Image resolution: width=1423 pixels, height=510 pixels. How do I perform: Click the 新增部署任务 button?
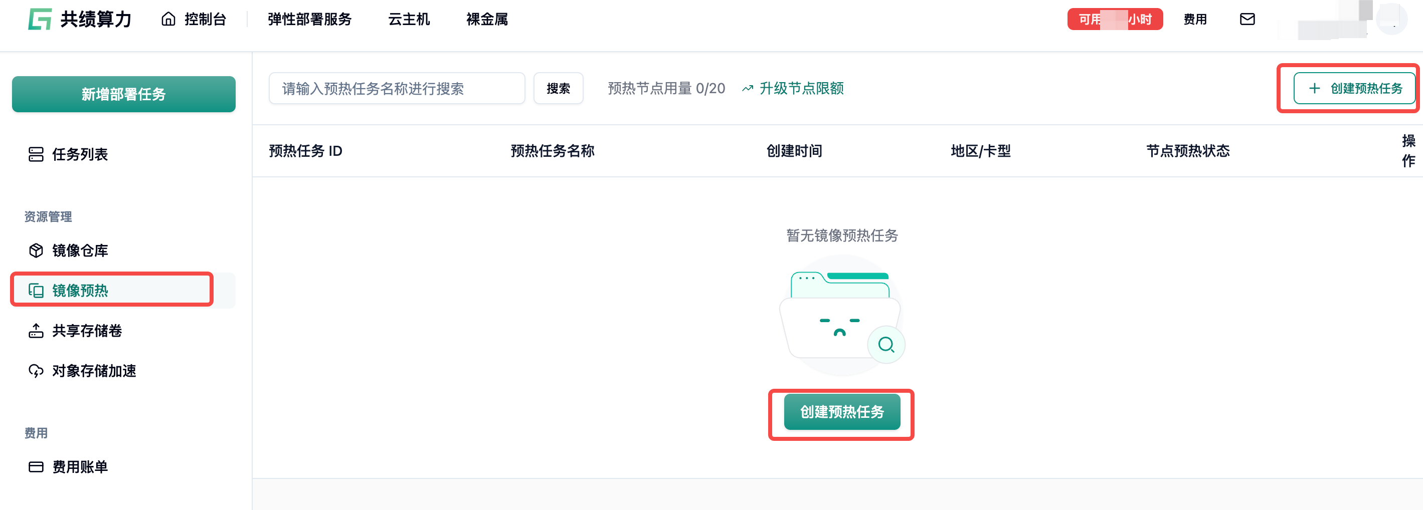[x=124, y=94]
